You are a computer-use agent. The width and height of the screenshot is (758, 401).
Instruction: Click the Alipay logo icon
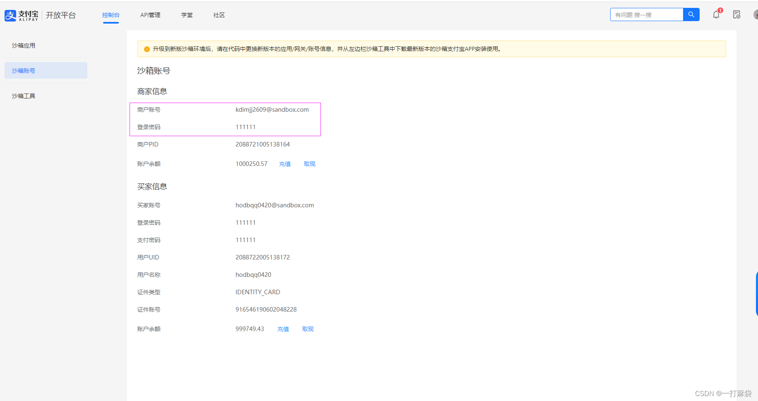click(x=10, y=15)
